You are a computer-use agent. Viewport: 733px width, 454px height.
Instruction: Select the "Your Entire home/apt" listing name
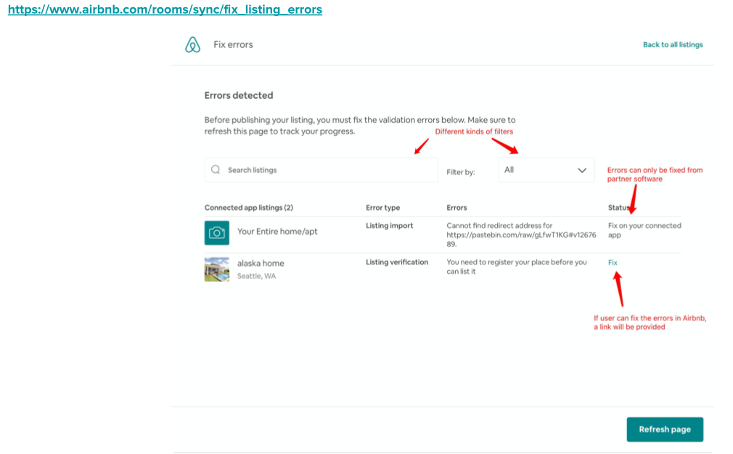(x=277, y=232)
